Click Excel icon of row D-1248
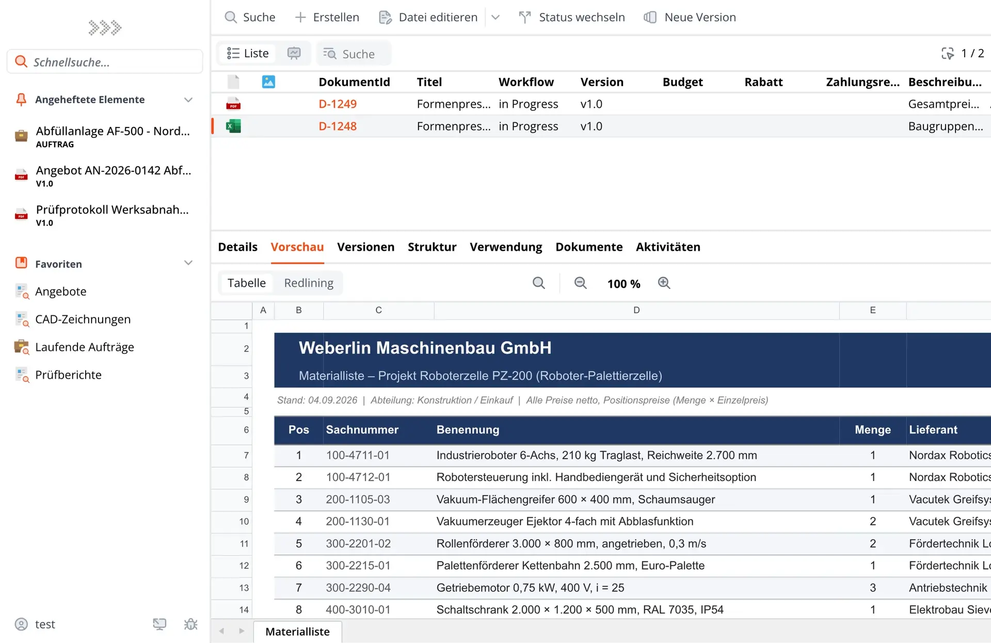Image resolution: width=991 pixels, height=643 pixels. pos(233,126)
